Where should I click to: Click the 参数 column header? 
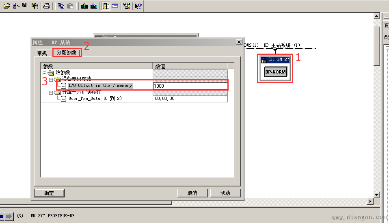[x=97, y=66]
